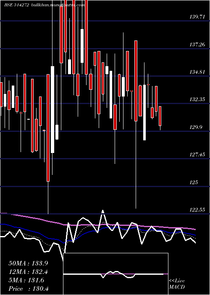The image size is (210, 295).
Task: Click the Price : 130.4 readout
Action: coord(29,289)
